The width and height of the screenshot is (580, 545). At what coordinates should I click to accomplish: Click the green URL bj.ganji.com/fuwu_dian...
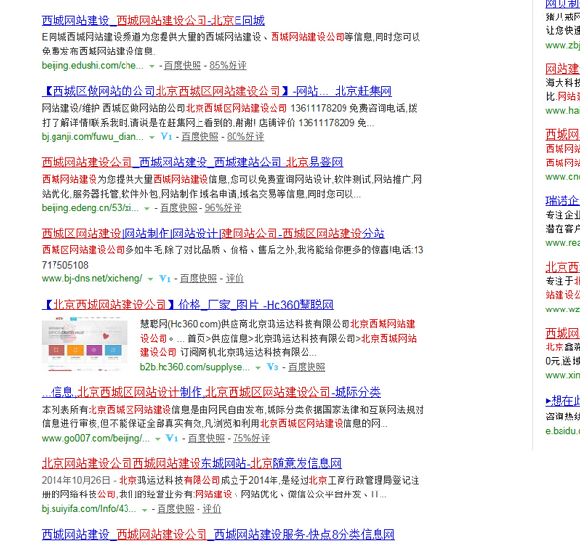click(92, 137)
